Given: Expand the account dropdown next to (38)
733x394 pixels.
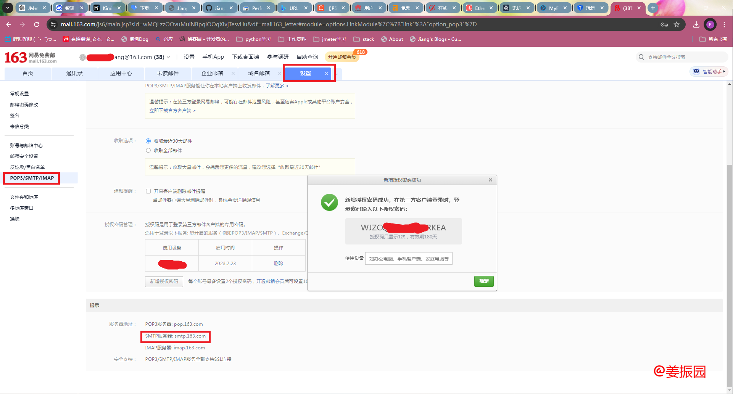Looking at the screenshot, I should point(168,57).
